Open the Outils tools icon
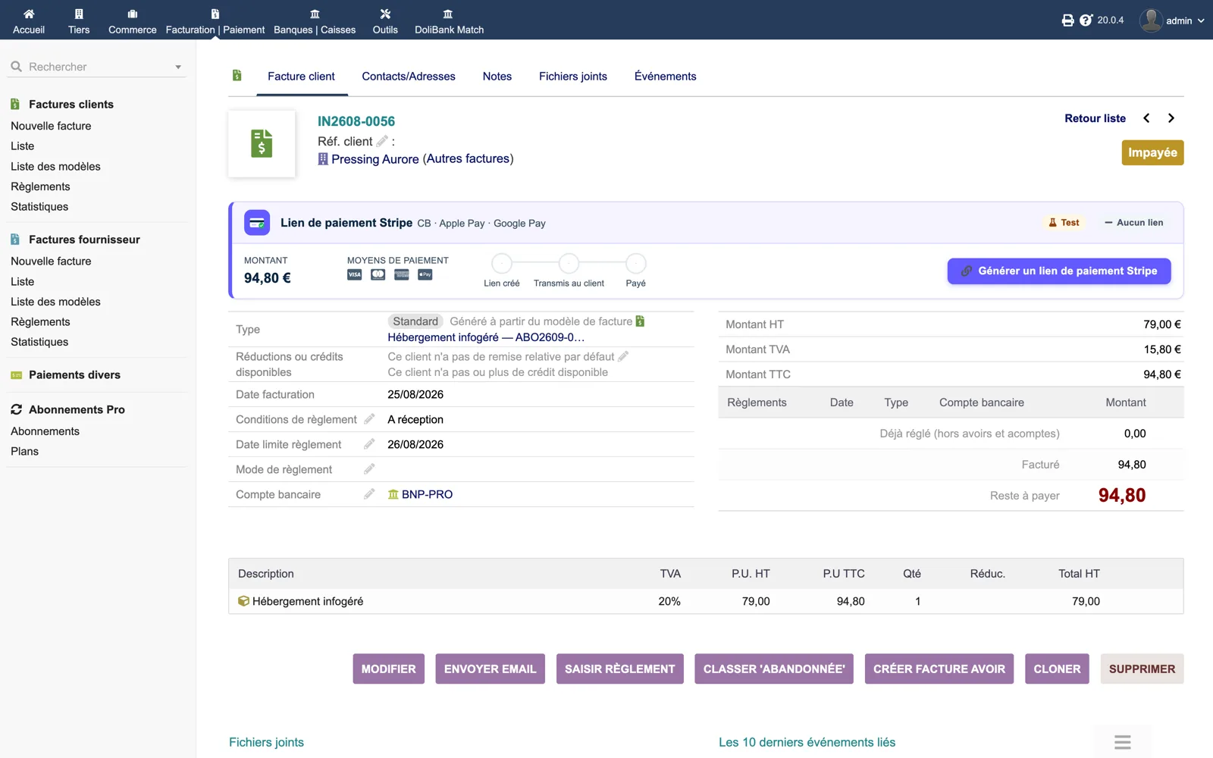This screenshot has width=1213, height=758. 385,14
